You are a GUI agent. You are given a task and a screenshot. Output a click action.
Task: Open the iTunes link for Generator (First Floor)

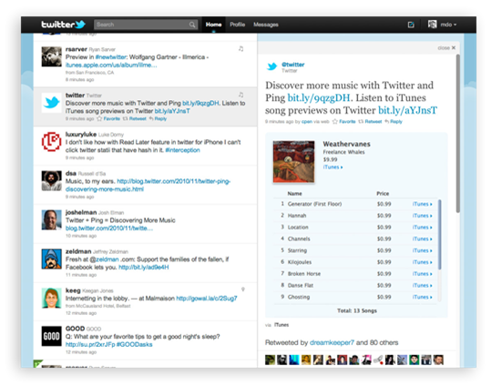click(422, 204)
